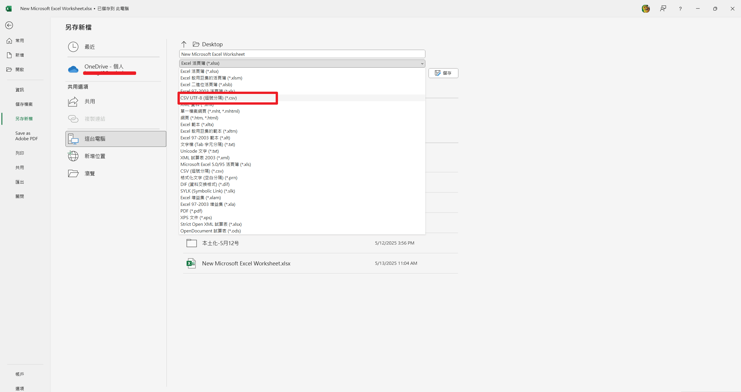Select the 最近 recent locations entry
This screenshot has height=392, width=741.
116,47
